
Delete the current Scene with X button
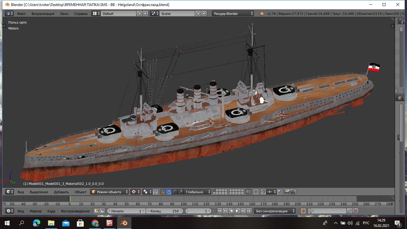[x=204, y=13]
